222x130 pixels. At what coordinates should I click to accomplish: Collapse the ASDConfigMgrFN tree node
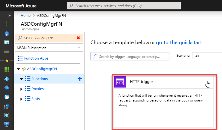click(x=18, y=69)
